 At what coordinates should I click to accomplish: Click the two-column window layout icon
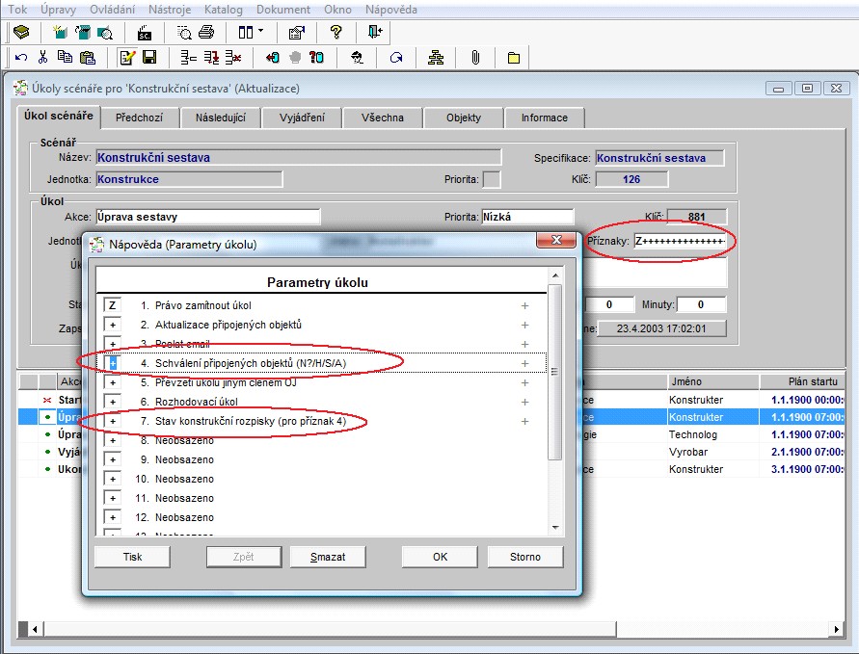pos(246,33)
